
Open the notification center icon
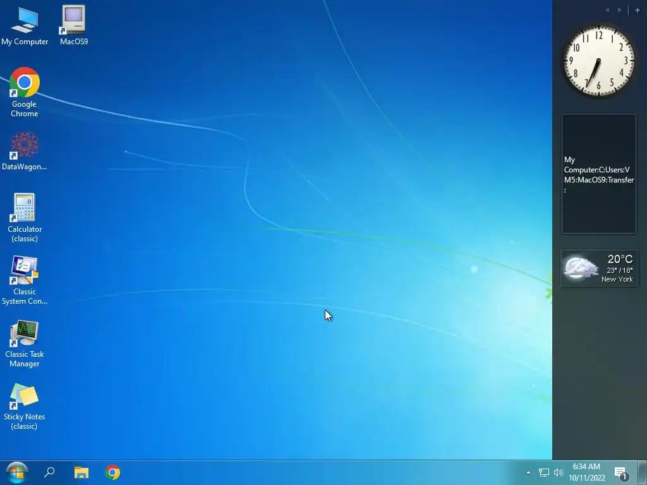tap(620, 473)
